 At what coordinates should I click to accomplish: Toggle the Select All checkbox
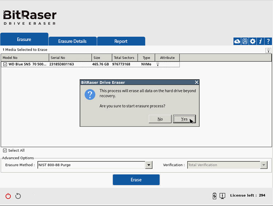[x=5, y=150]
